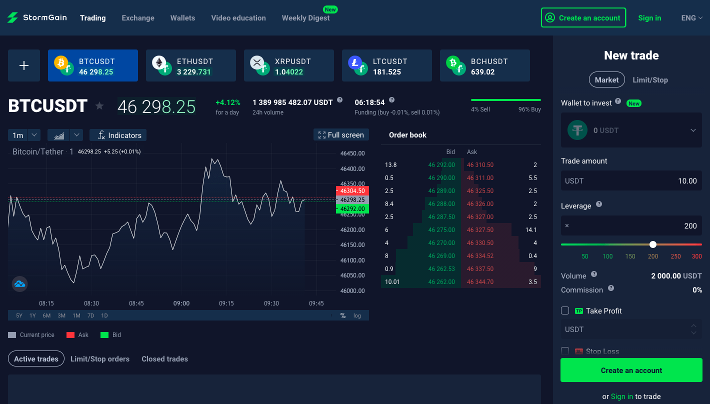Click the TP badge next to Take Profit
Image resolution: width=710 pixels, height=404 pixels.
click(579, 311)
